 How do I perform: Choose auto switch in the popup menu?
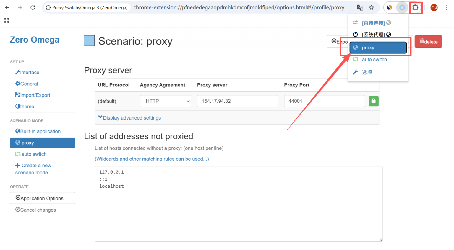[374, 59]
